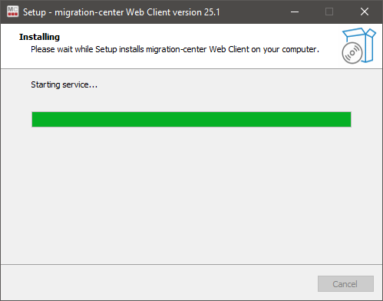
Task: Click the separator line above Cancel button
Action: (191, 264)
